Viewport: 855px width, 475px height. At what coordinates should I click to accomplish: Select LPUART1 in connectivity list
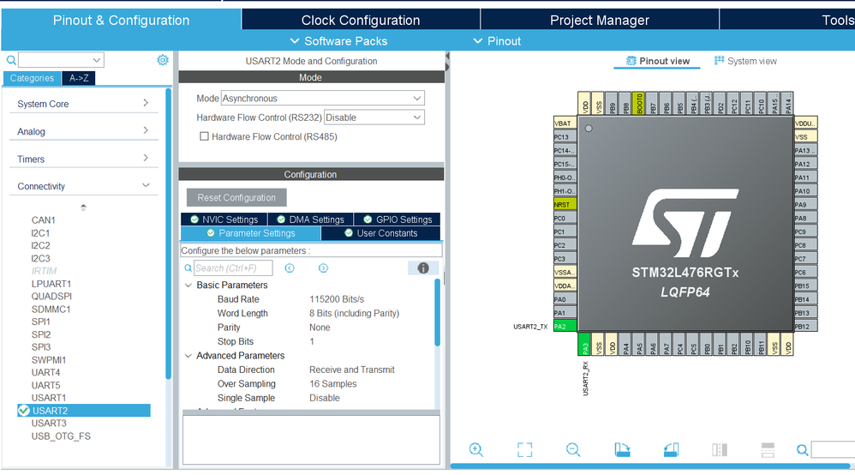pos(51,284)
